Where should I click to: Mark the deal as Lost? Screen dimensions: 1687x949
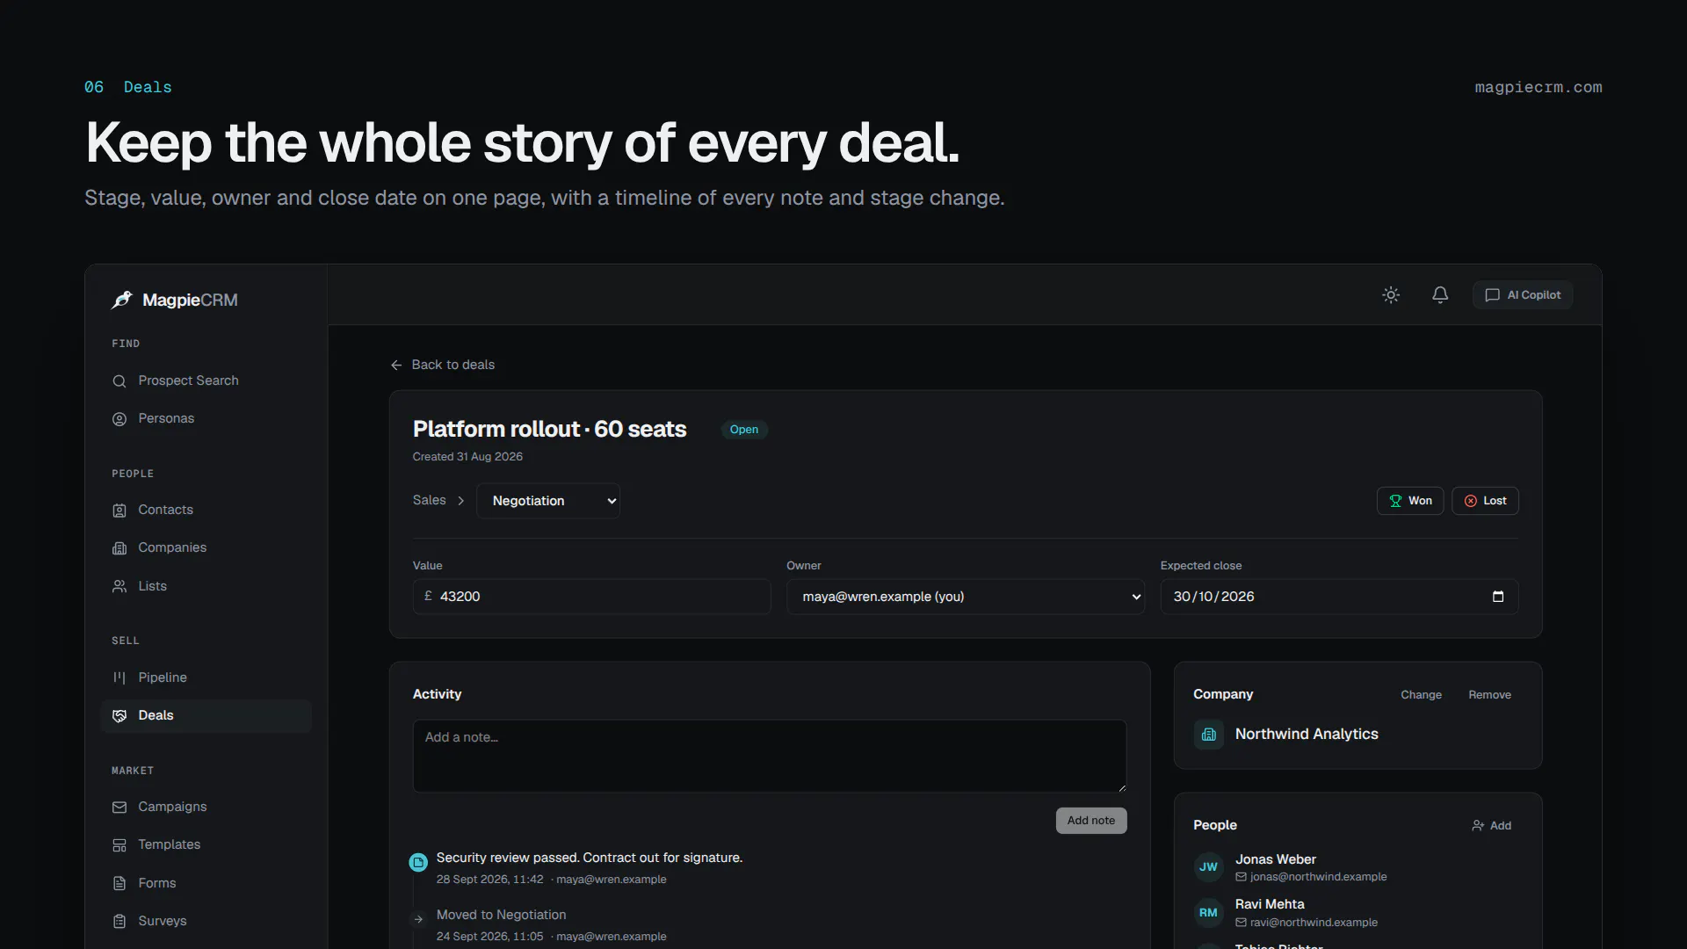(x=1485, y=501)
